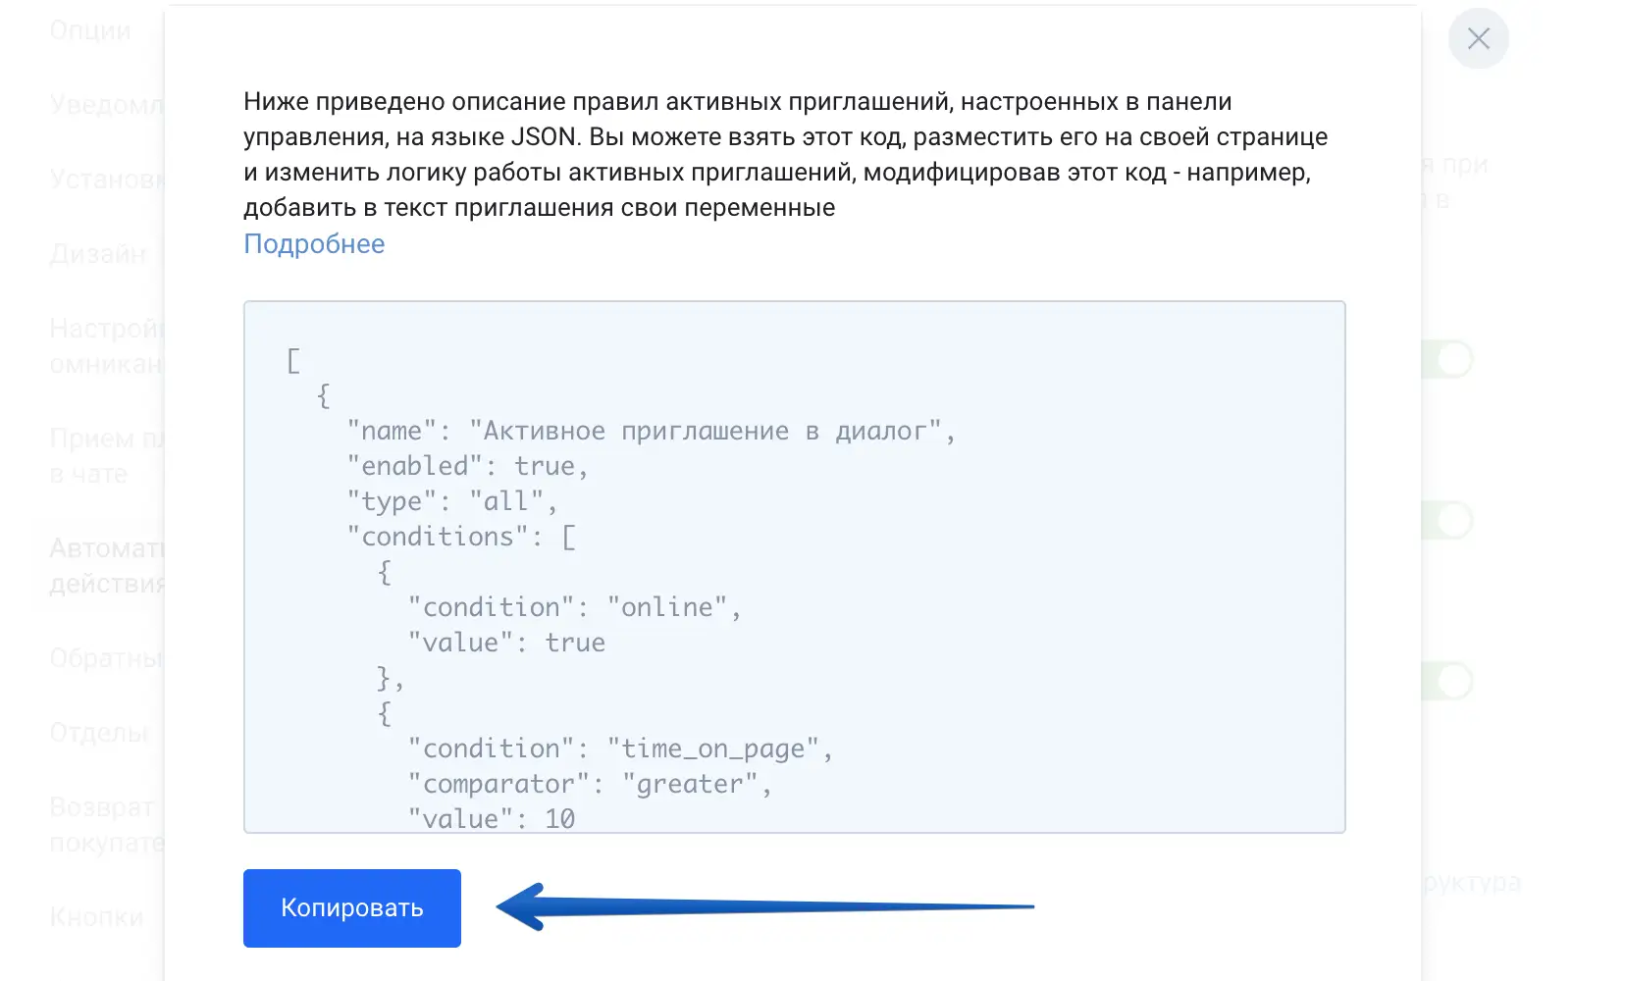Viewport: 1625px width, 981px height.
Task: Select Кнопки in the sidebar menu
Action: (x=96, y=917)
